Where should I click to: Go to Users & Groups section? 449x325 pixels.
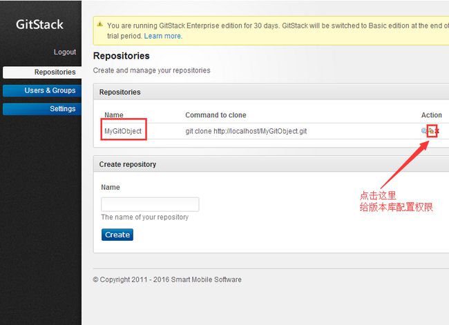[42, 90]
